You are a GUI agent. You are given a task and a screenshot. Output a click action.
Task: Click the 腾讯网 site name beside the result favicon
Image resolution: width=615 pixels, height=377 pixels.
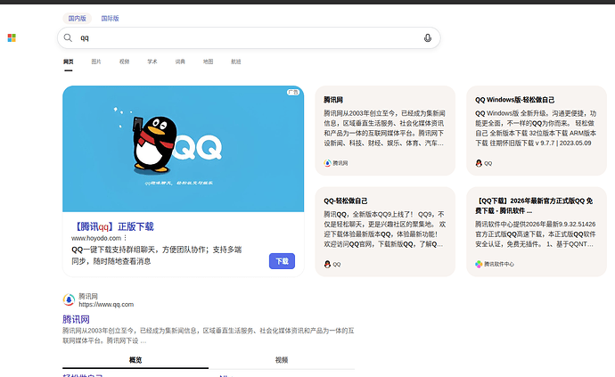[x=88, y=296]
